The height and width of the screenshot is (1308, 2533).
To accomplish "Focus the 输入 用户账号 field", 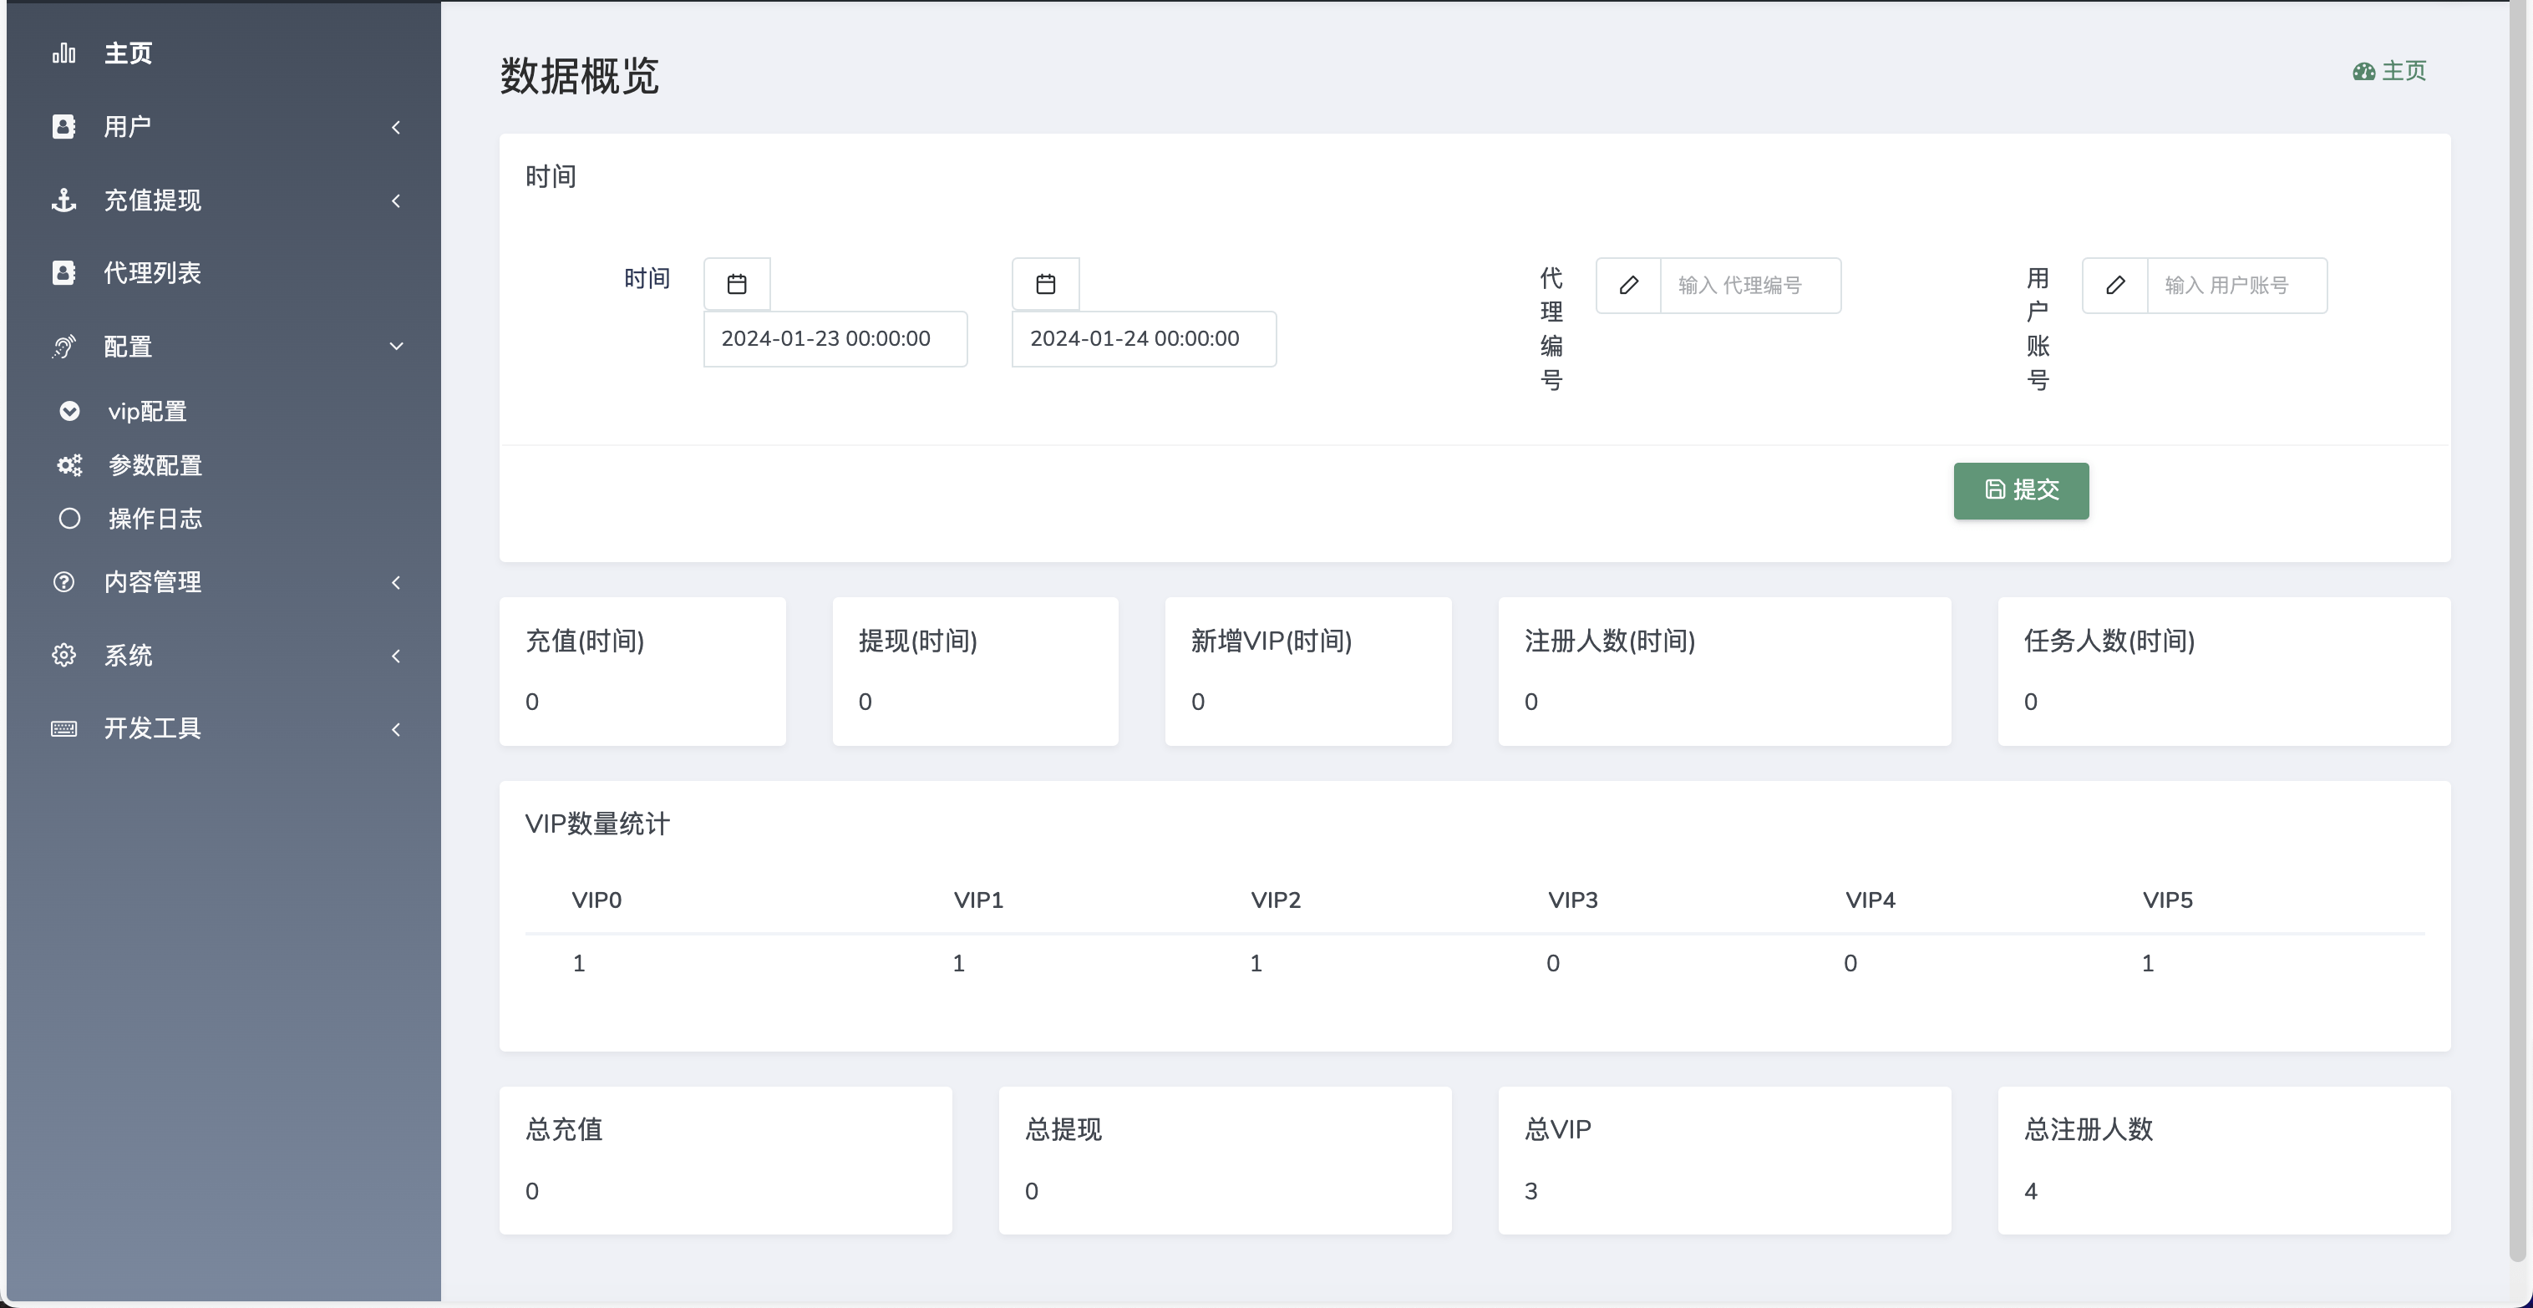I will (x=2237, y=285).
